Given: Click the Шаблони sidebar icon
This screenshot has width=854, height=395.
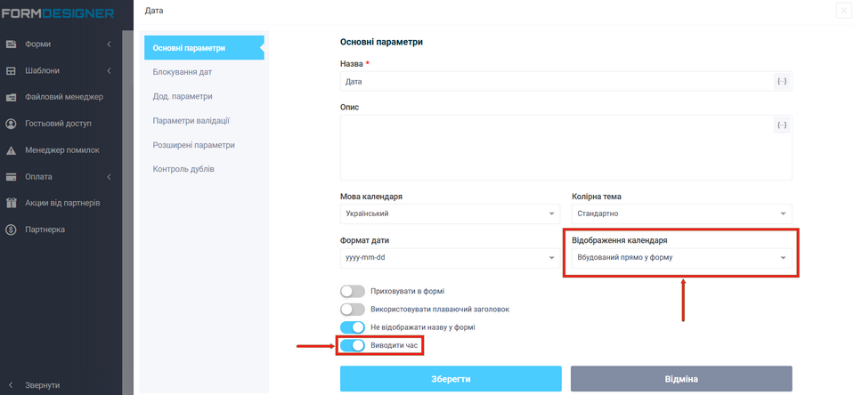Looking at the screenshot, I should 12,71.
